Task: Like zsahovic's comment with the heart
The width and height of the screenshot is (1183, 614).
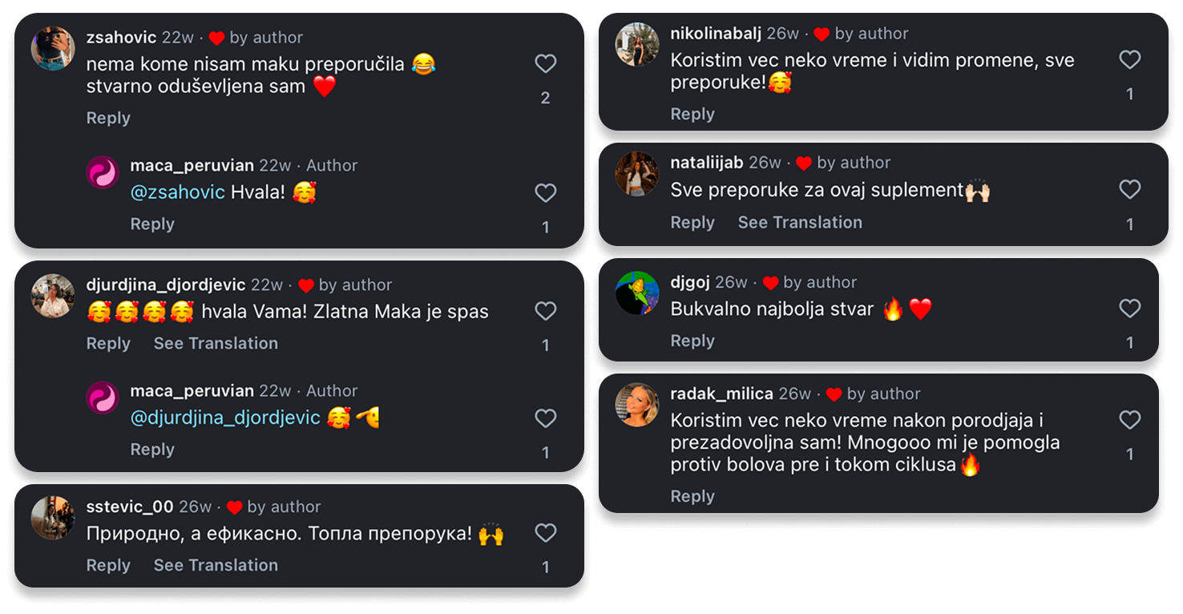Action: [545, 64]
